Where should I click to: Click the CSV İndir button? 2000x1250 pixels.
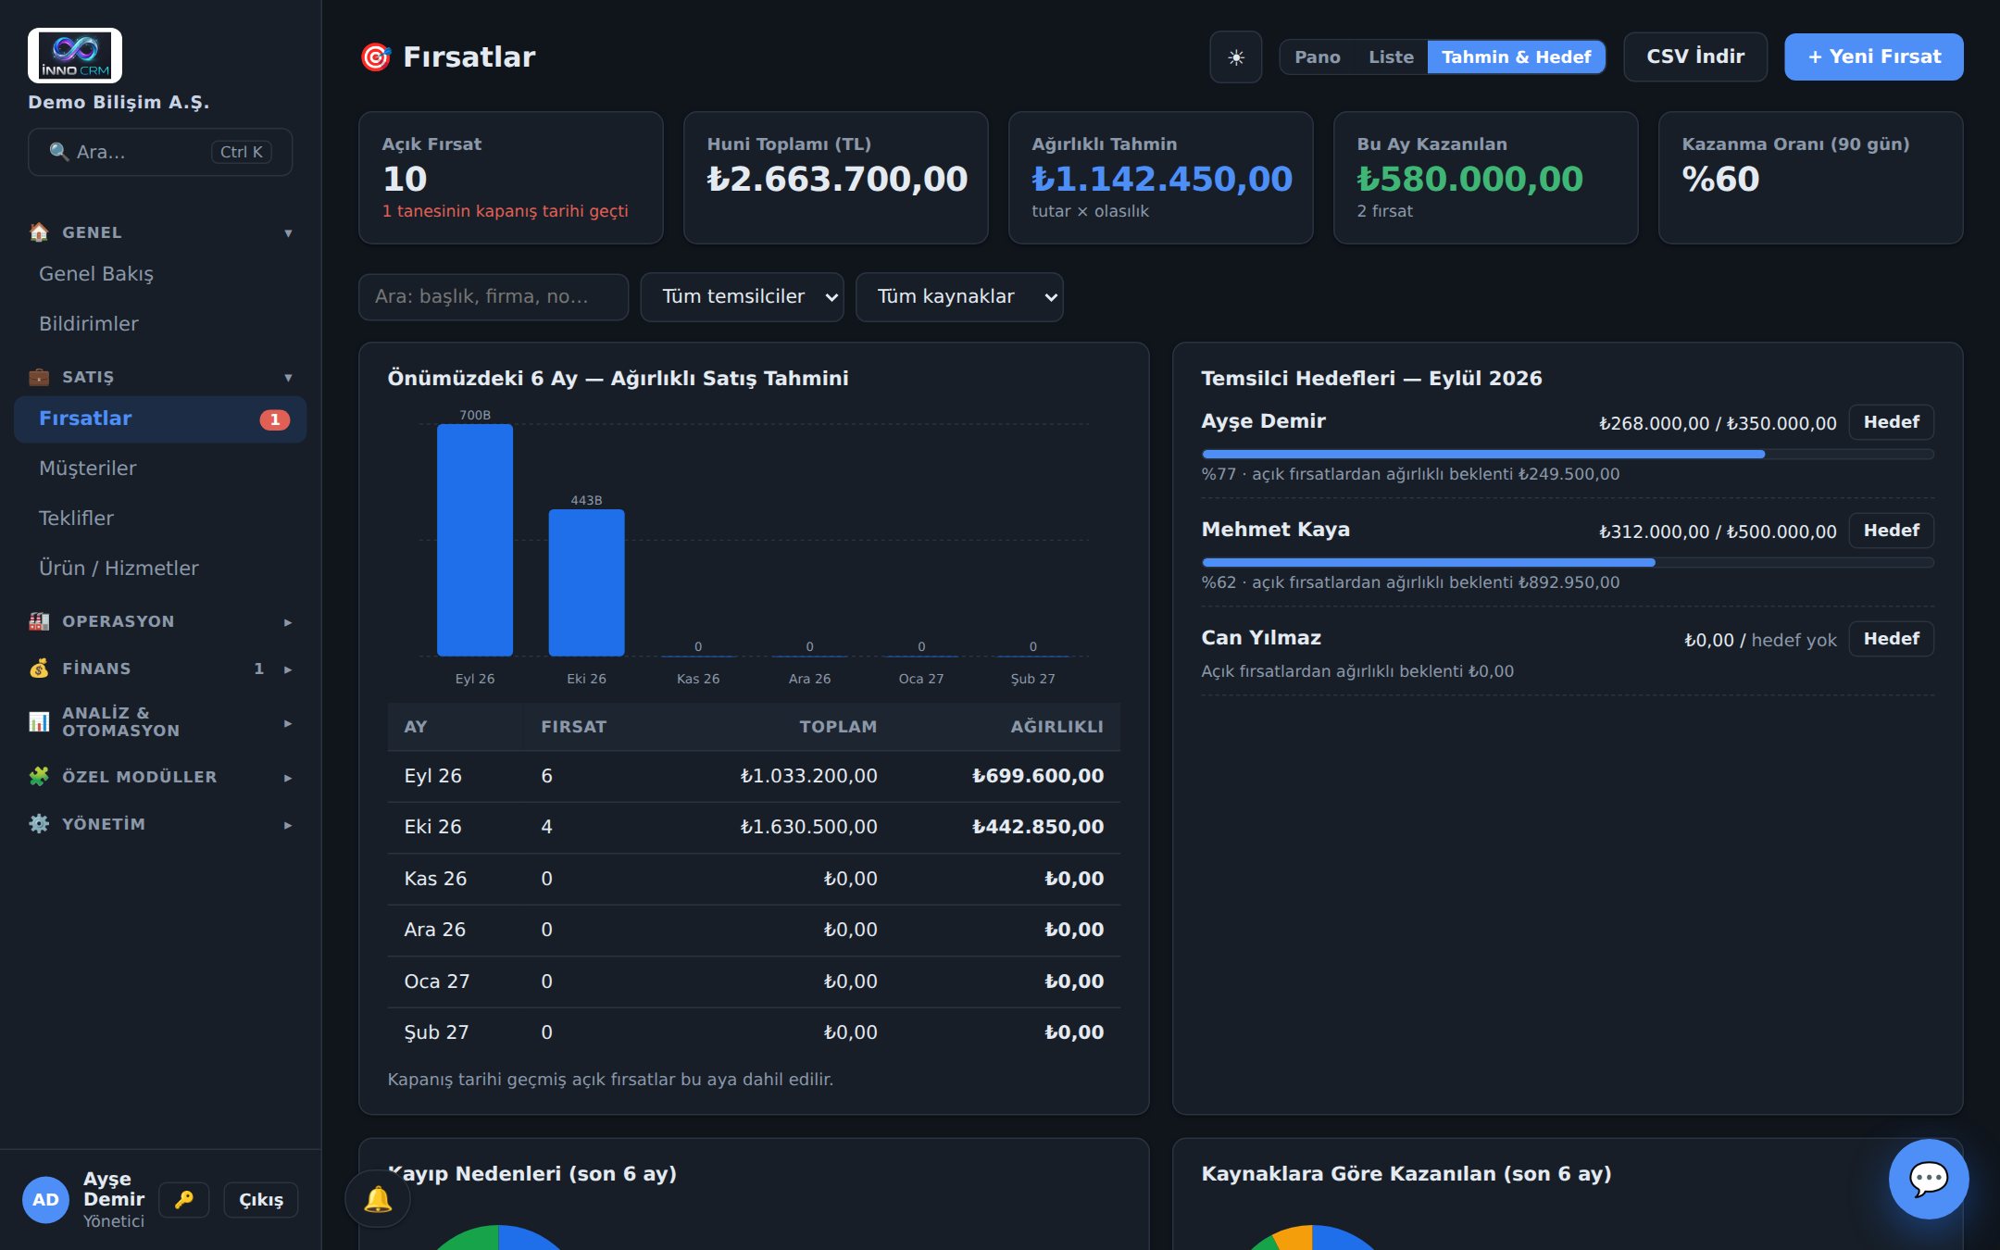point(1695,57)
